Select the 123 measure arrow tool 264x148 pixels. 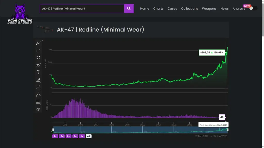click(x=38, y=72)
